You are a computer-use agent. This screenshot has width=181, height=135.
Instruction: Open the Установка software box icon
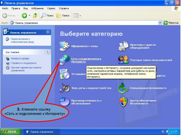tap(65, 74)
